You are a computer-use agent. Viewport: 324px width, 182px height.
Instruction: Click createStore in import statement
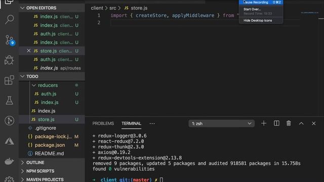click(151, 16)
